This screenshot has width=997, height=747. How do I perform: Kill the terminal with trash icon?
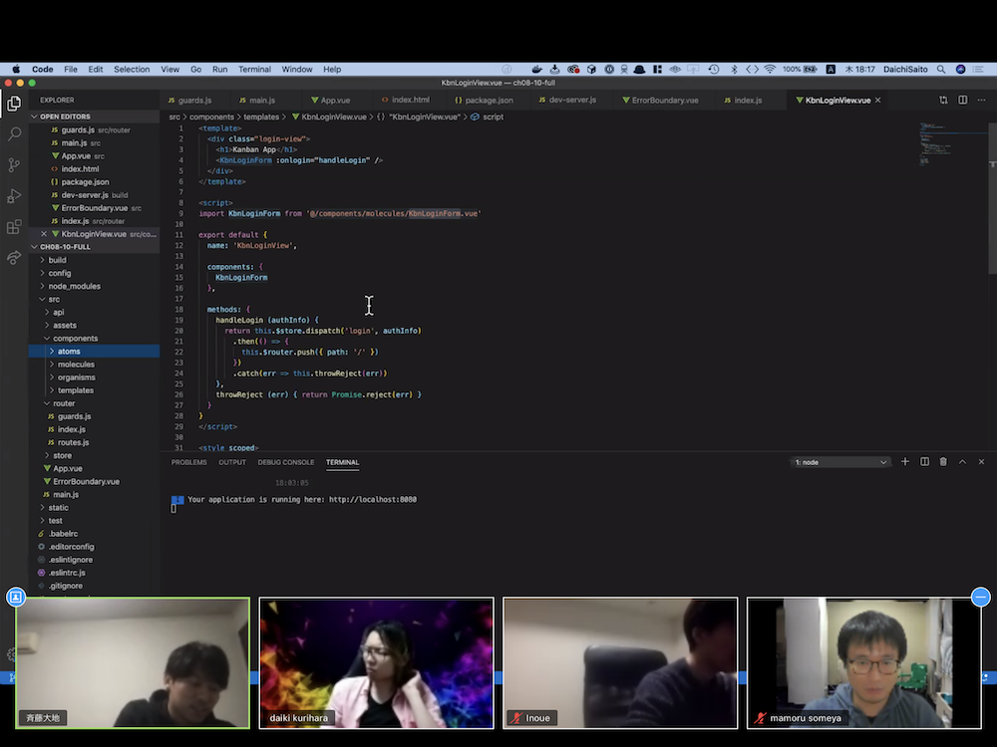click(x=943, y=462)
